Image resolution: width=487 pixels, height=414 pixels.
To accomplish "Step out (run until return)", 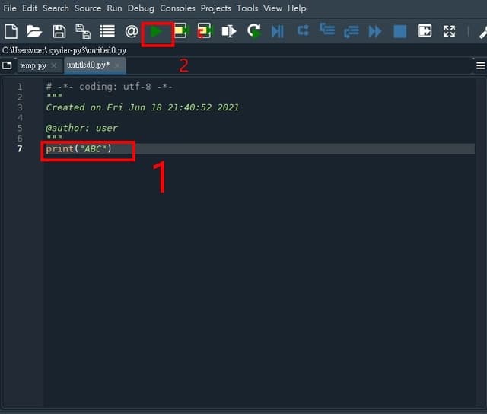I will pyautogui.click(x=352, y=31).
